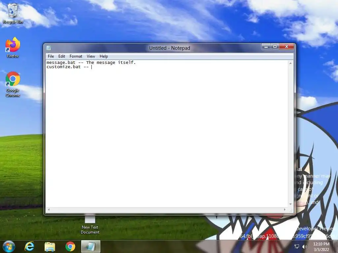Launch Internet Explorer from taskbar

[29, 246]
